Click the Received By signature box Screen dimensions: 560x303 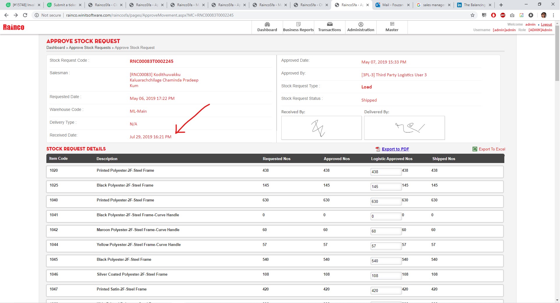(x=321, y=128)
